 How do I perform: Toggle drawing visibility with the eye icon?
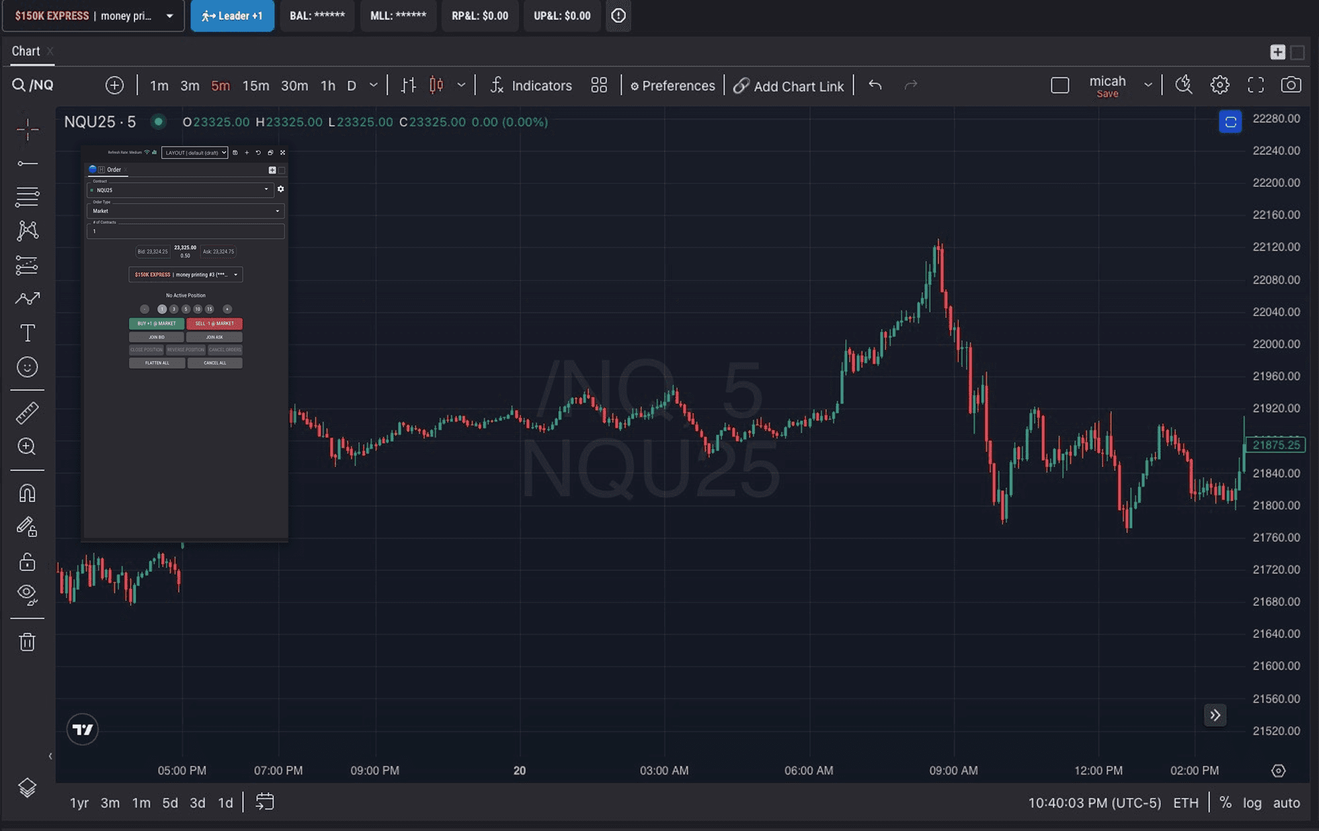tap(27, 592)
